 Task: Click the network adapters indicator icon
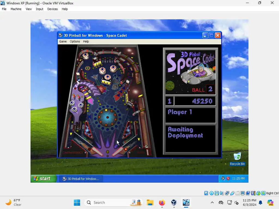click(227, 193)
